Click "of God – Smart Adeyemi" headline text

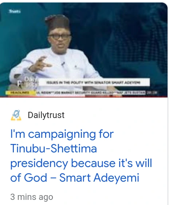[x=75, y=178]
